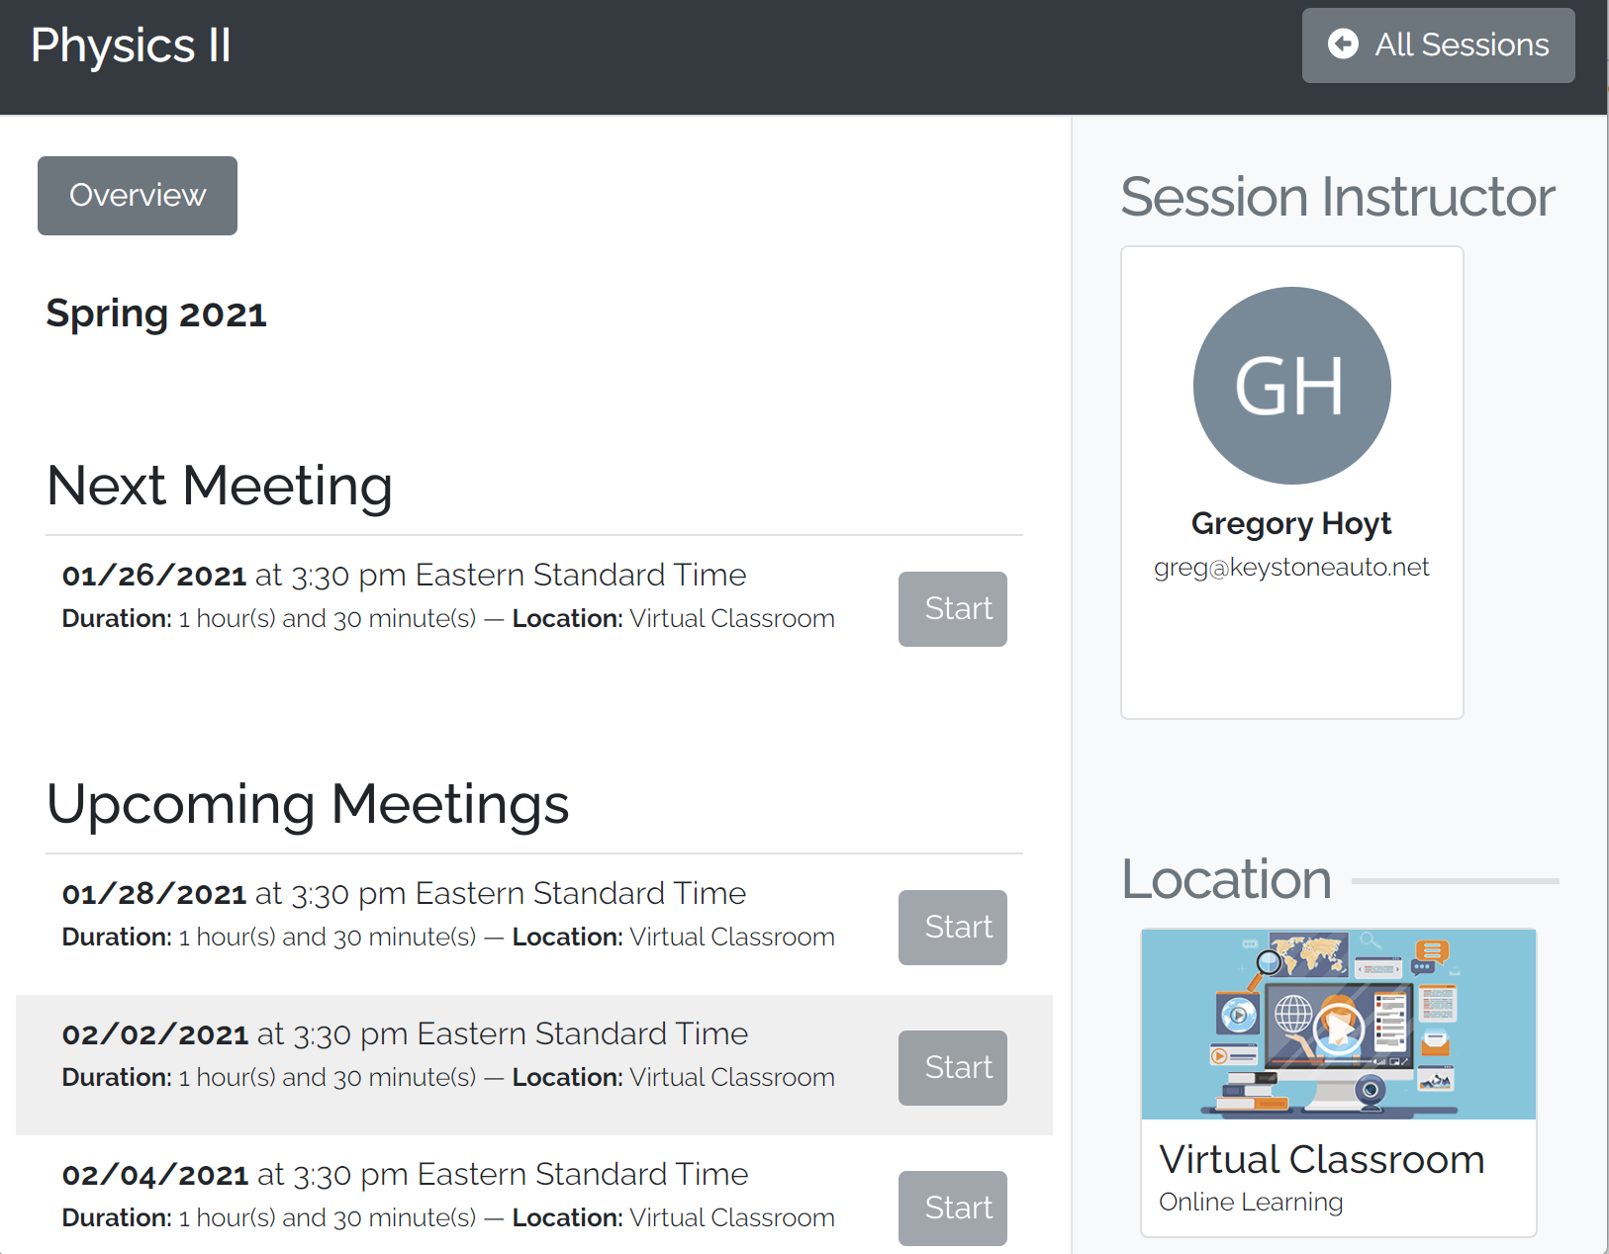Click the Spring 2021 term heading
1609x1254 pixels.
point(156,314)
